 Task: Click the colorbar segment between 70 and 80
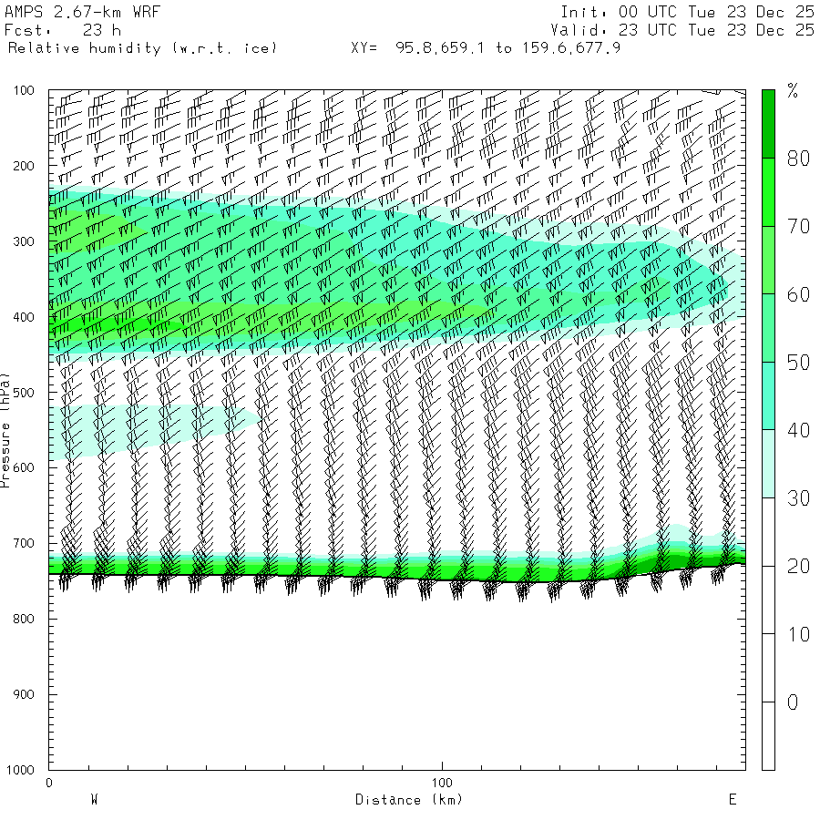[x=768, y=192]
